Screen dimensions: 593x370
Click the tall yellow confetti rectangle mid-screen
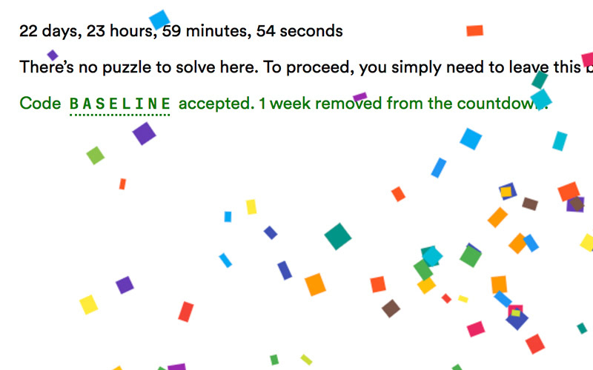(251, 207)
